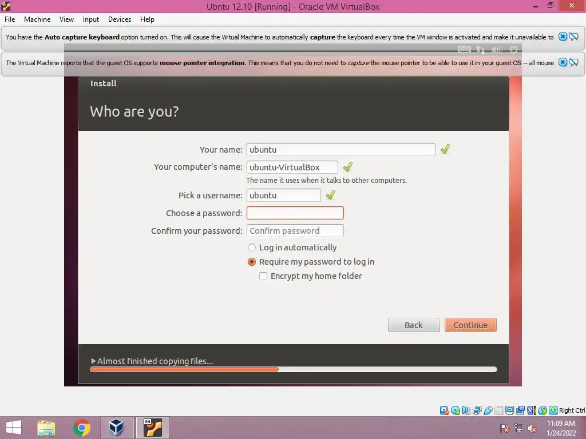The height and width of the screenshot is (439, 586).
Task: Click the Ubuntu keyboard layout indicator icon
Action: (x=464, y=50)
